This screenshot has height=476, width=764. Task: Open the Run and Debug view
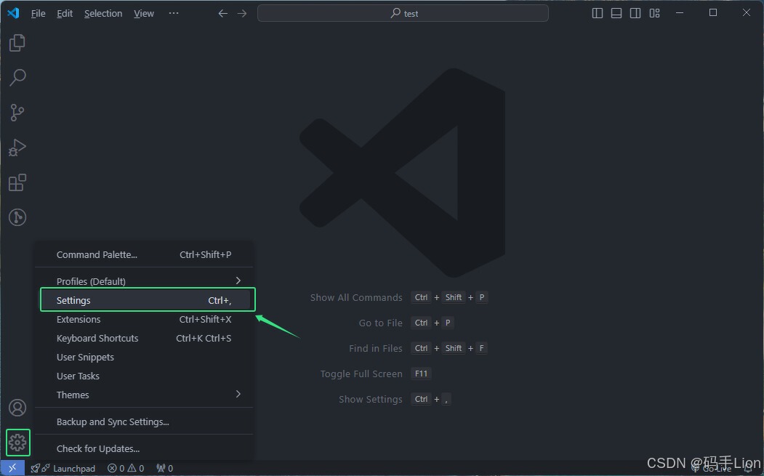(17, 148)
